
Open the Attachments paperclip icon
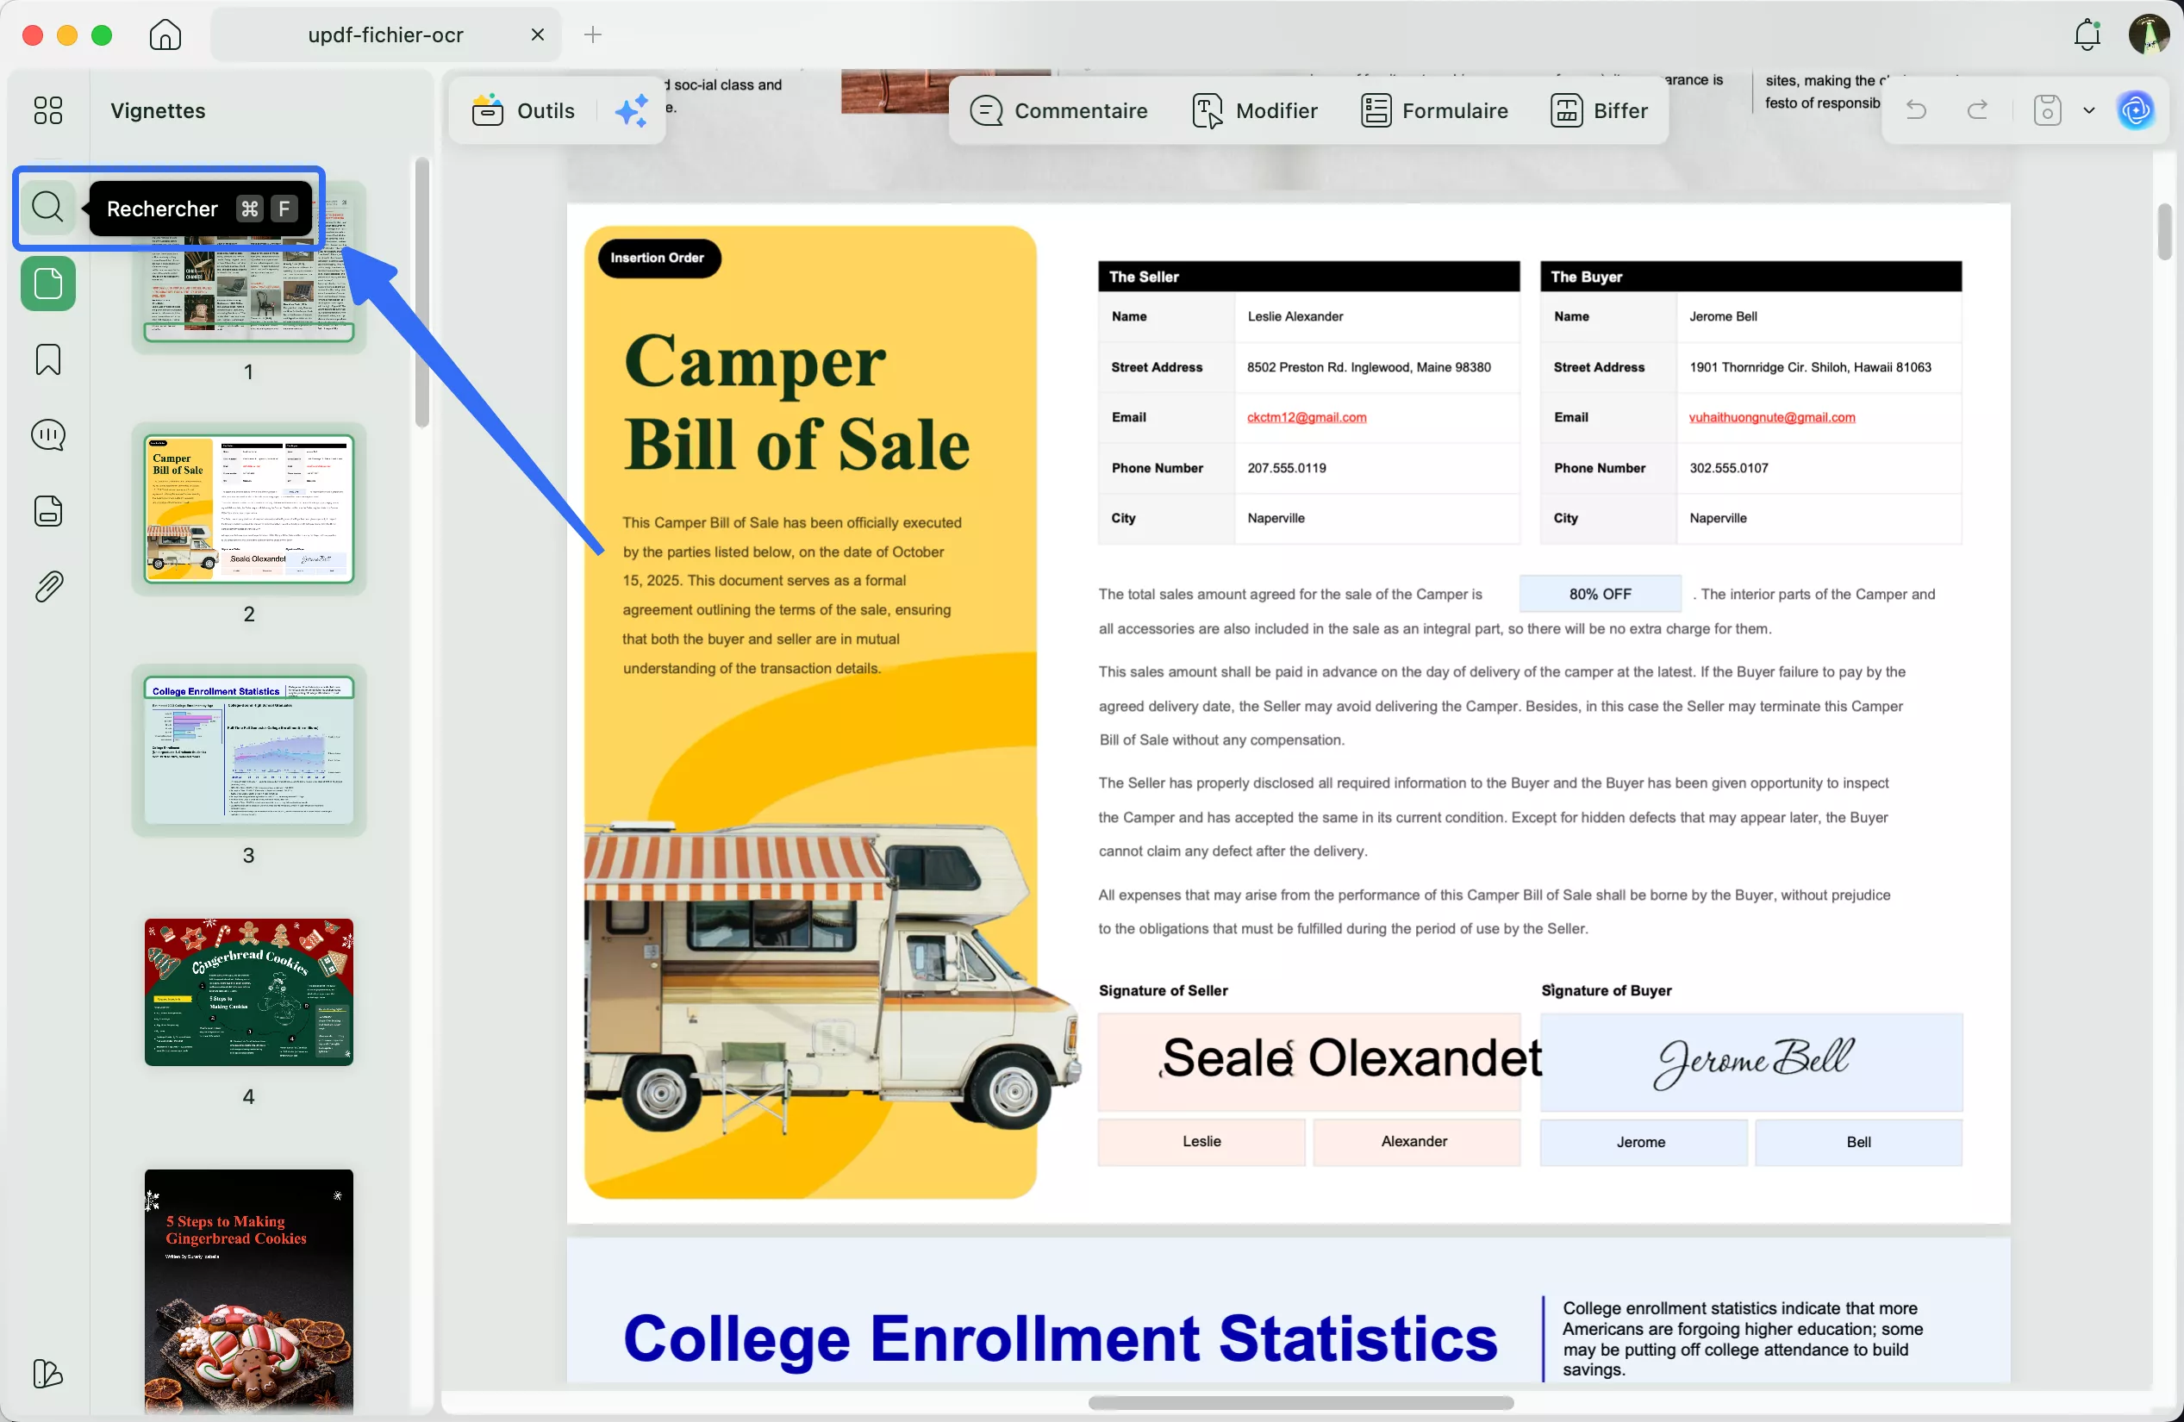click(47, 586)
